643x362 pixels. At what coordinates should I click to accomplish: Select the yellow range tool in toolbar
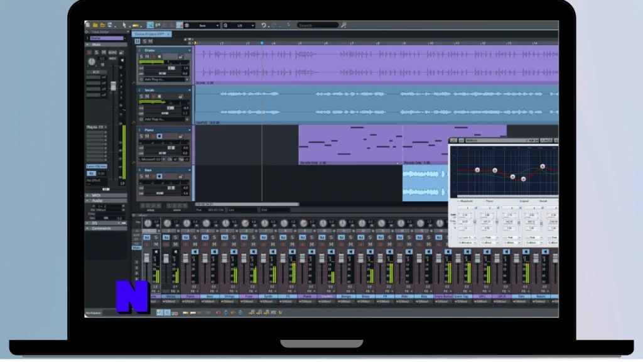136,25
